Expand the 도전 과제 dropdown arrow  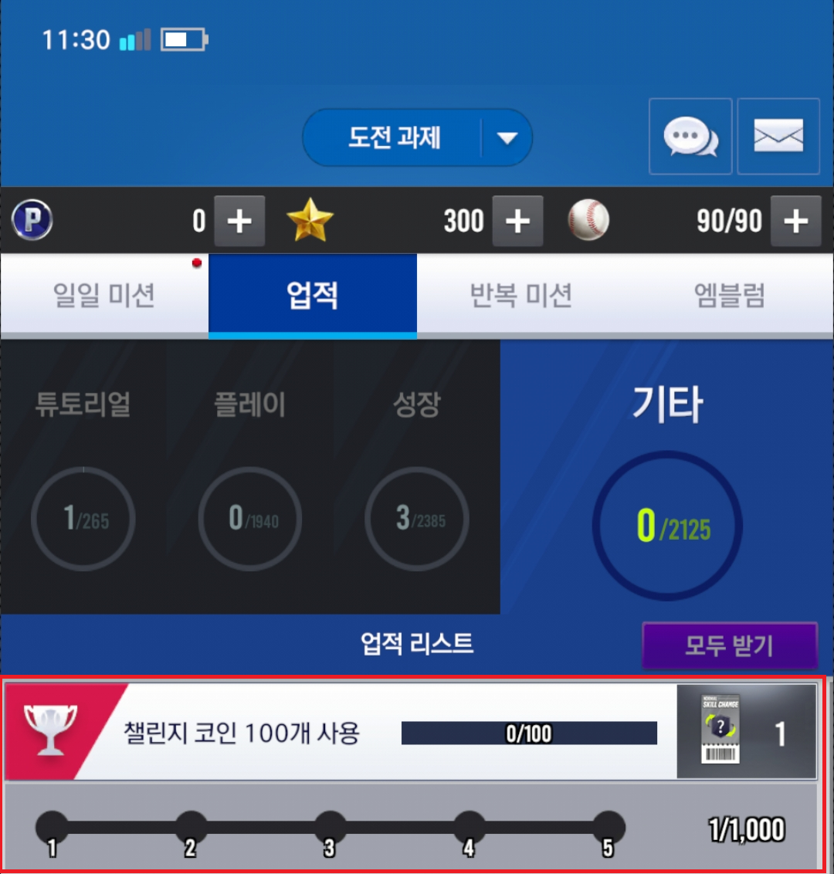507,137
